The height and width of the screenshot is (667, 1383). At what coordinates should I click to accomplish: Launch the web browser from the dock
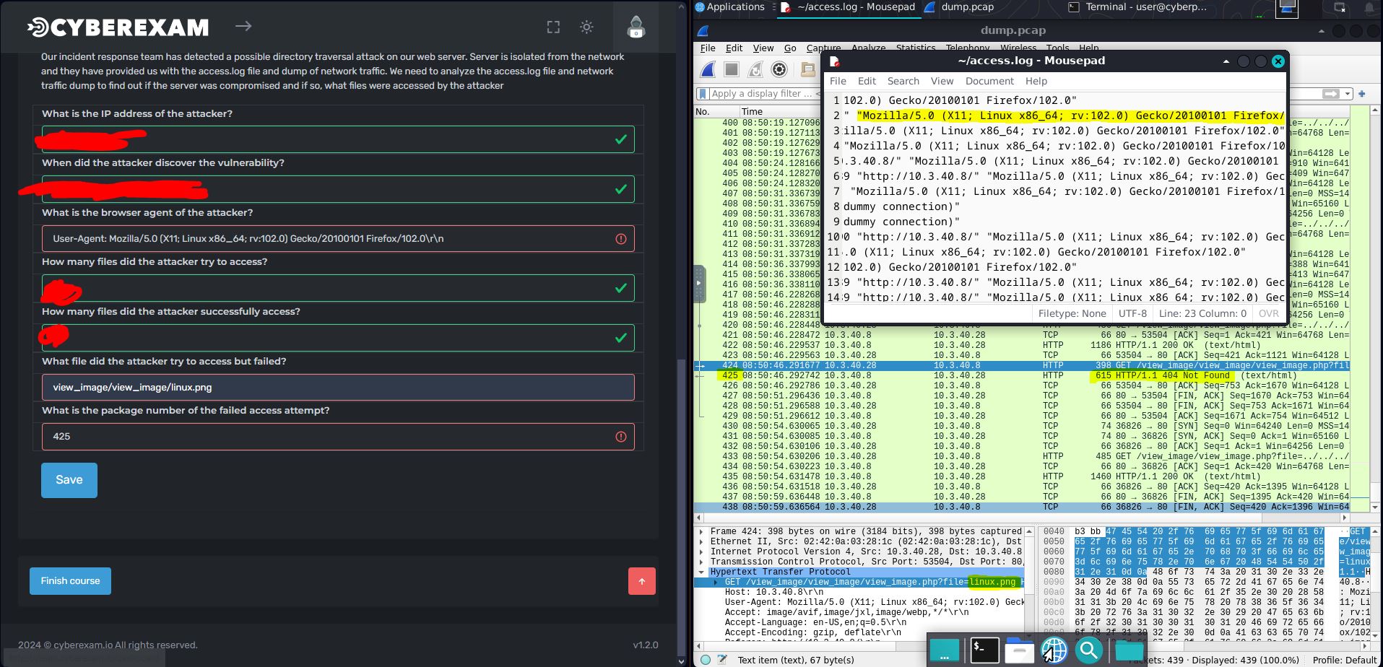pyautogui.click(x=1054, y=650)
